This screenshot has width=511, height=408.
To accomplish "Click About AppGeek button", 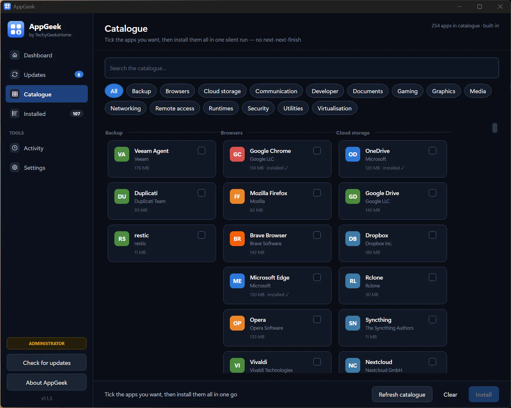I will (x=47, y=382).
